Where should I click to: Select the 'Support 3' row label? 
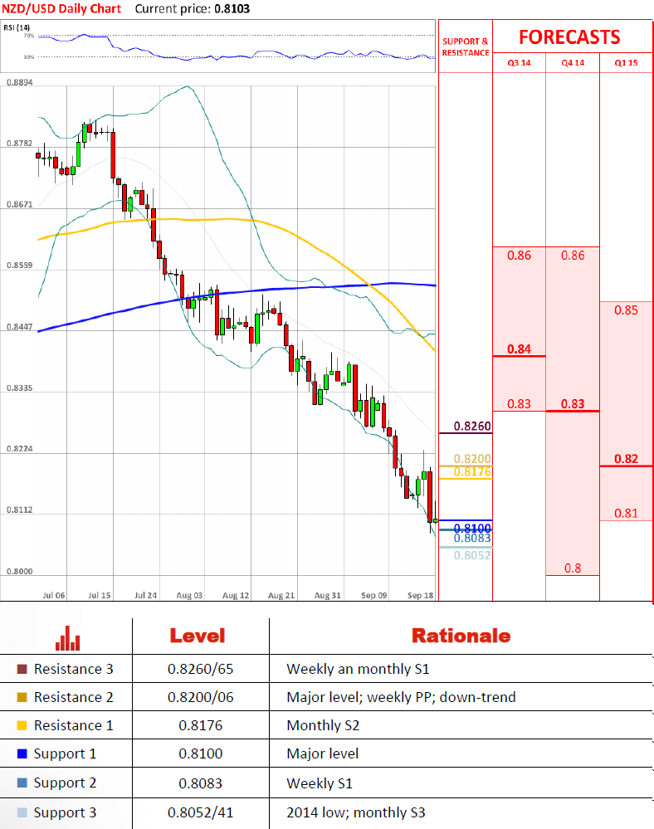click(x=65, y=812)
